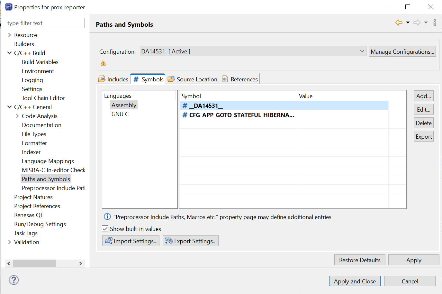Click the Delete button
Image resolution: width=442 pixels, height=294 pixels.
(x=424, y=123)
